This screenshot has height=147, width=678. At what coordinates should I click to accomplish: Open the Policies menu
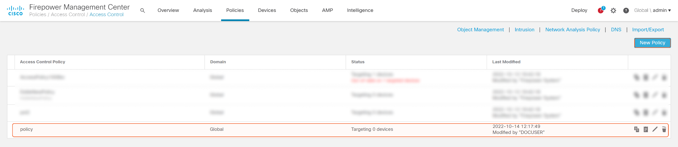pyautogui.click(x=235, y=11)
